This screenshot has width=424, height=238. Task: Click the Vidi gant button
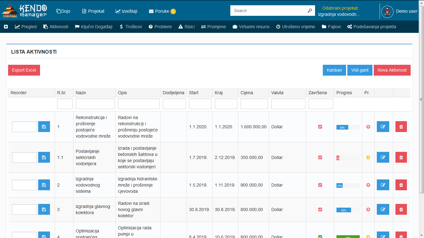click(360, 70)
